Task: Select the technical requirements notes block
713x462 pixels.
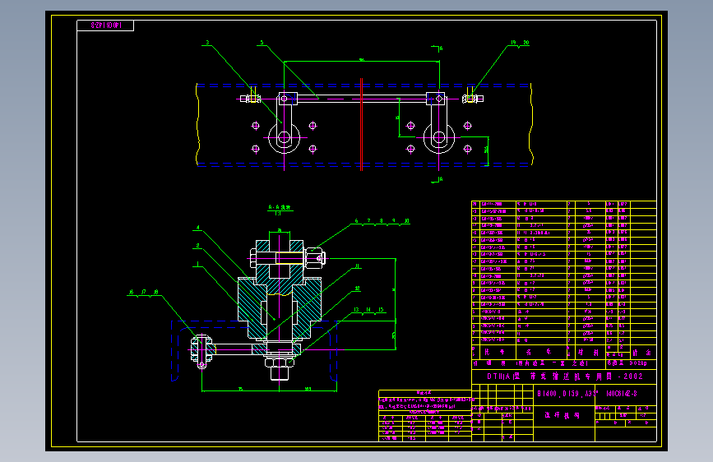Action: [424, 416]
